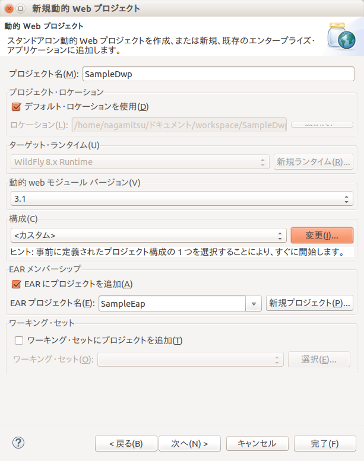This screenshot has height=461, width=364.
Task: Finish the wizard with 完了(F) button
Action: (325, 443)
